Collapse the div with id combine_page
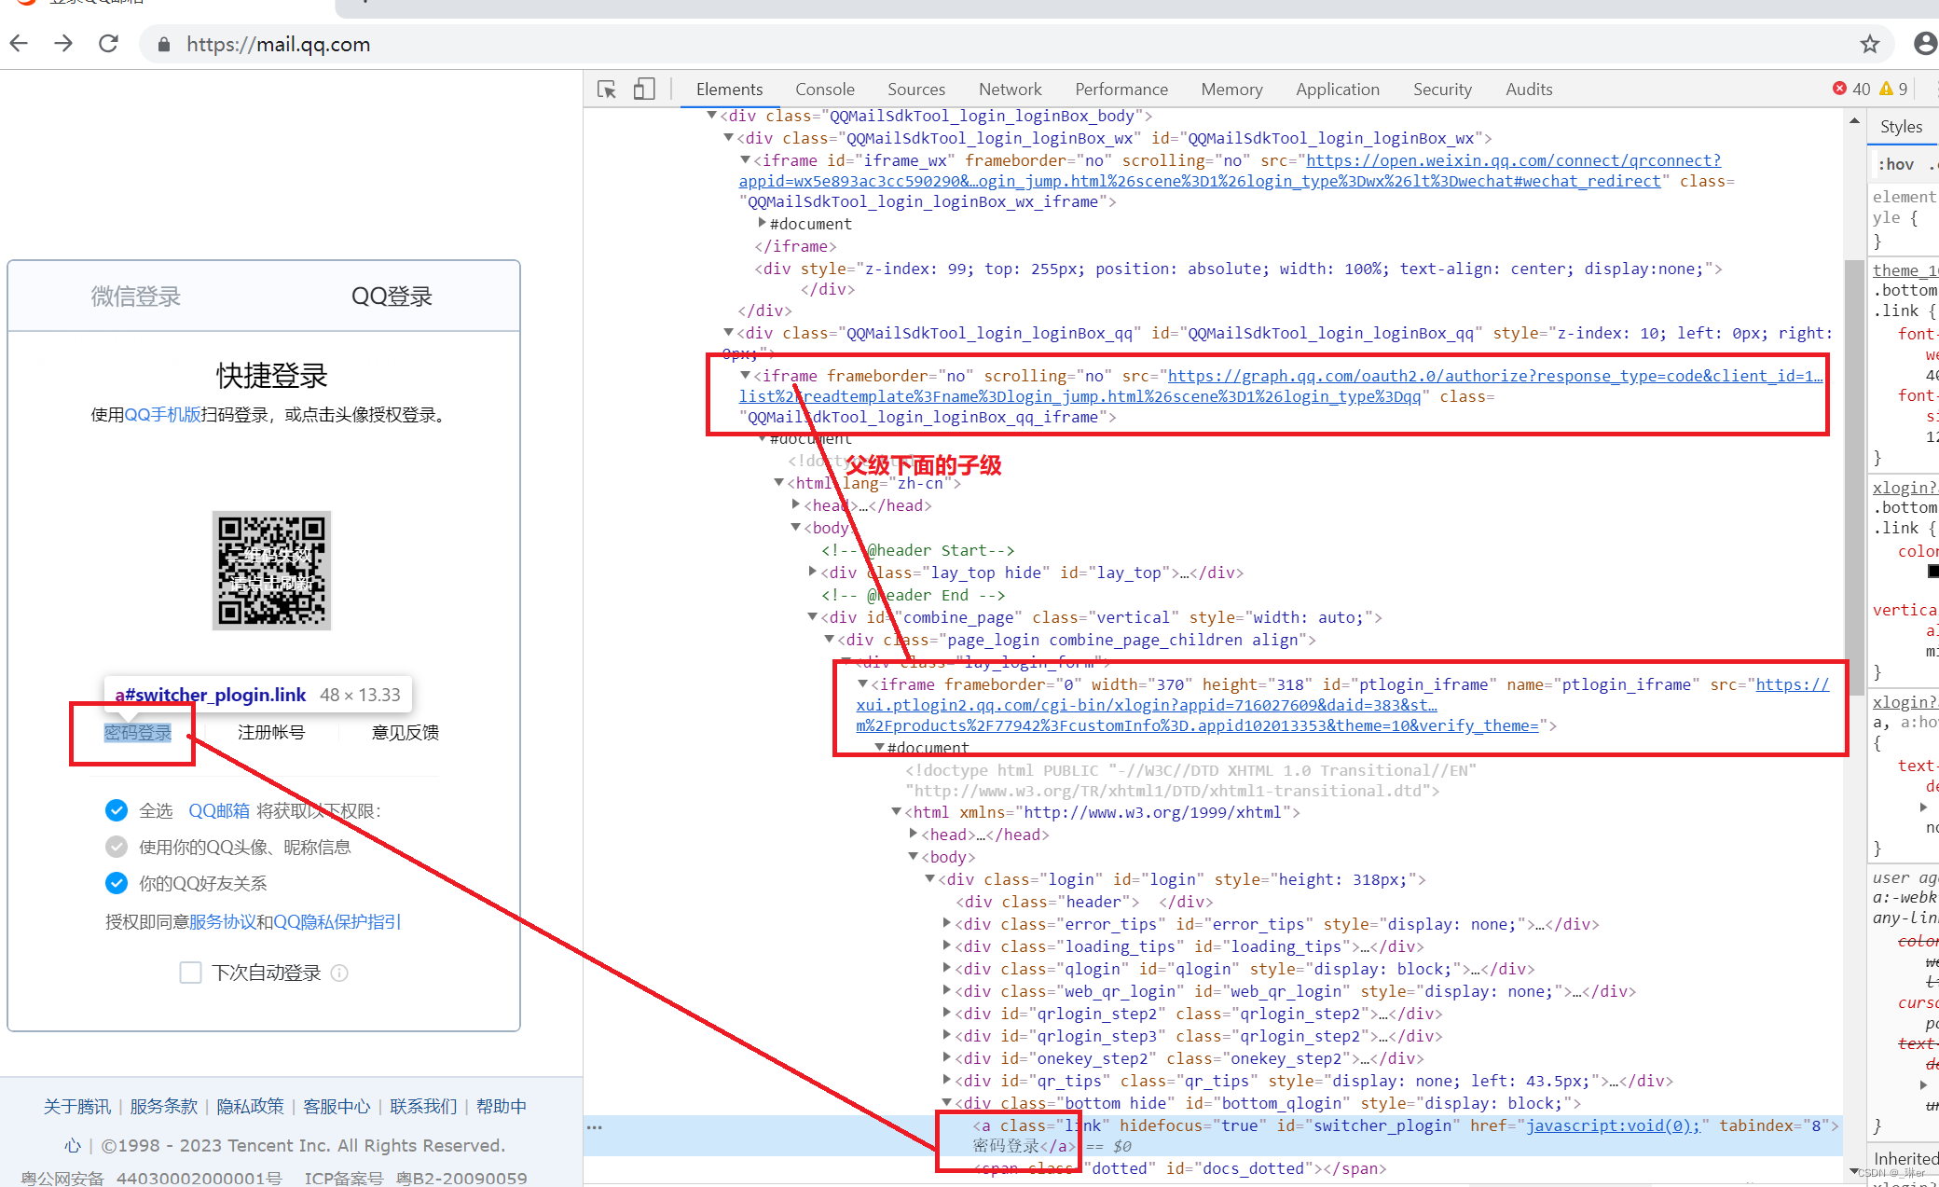The height and width of the screenshot is (1187, 1939). point(813,616)
